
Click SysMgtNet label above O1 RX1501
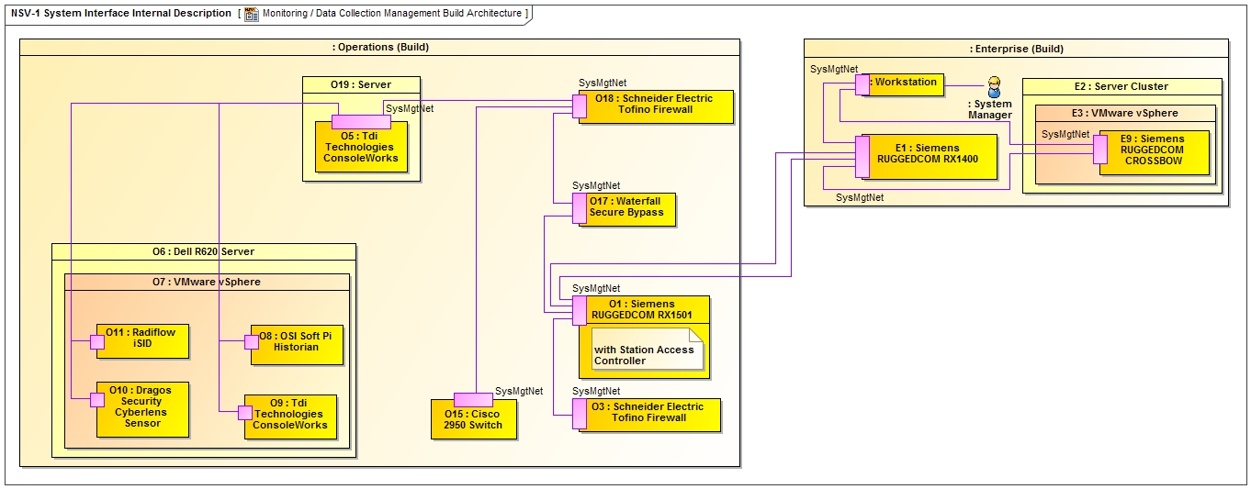coord(596,289)
